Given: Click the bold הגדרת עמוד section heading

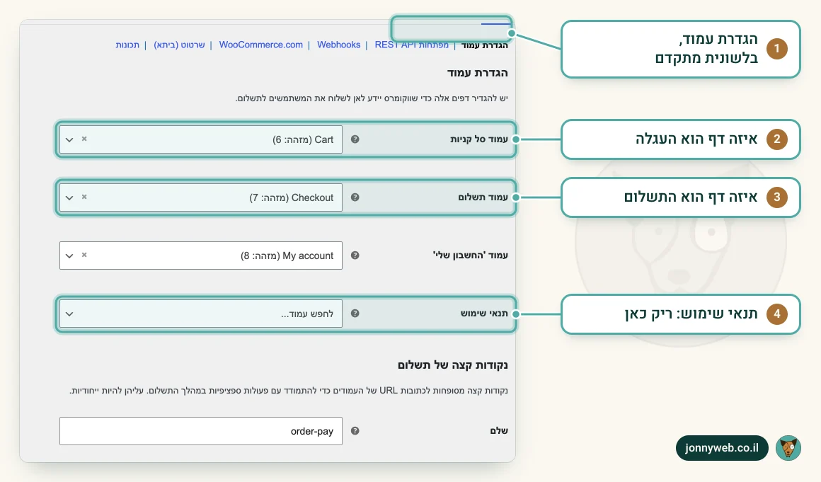Looking at the screenshot, I should [x=478, y=73].
